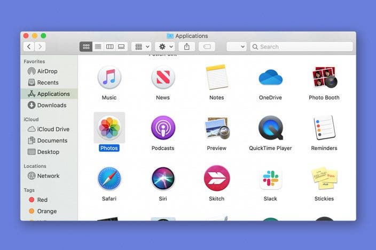The height and width of the screenshot is (250, 376).
Task: Click the Tags section header
Action: (x=29, y=190)
